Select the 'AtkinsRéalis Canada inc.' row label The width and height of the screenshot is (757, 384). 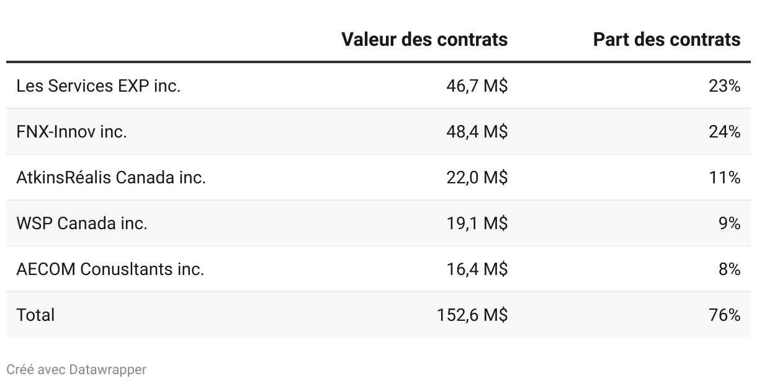(x=111, y=177)
